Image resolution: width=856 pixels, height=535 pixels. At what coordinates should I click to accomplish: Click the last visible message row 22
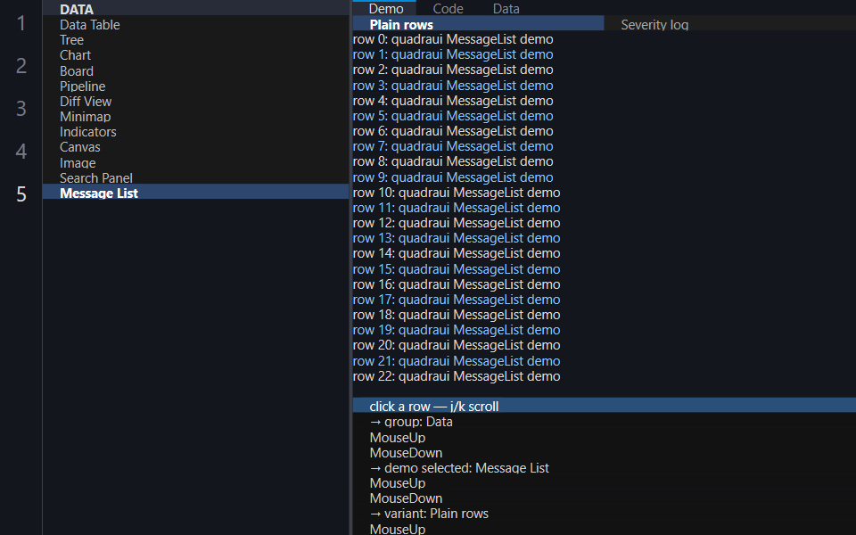tap(457, 376)
